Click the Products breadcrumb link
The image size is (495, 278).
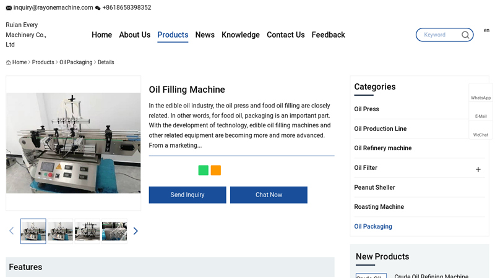pos(43,62)
